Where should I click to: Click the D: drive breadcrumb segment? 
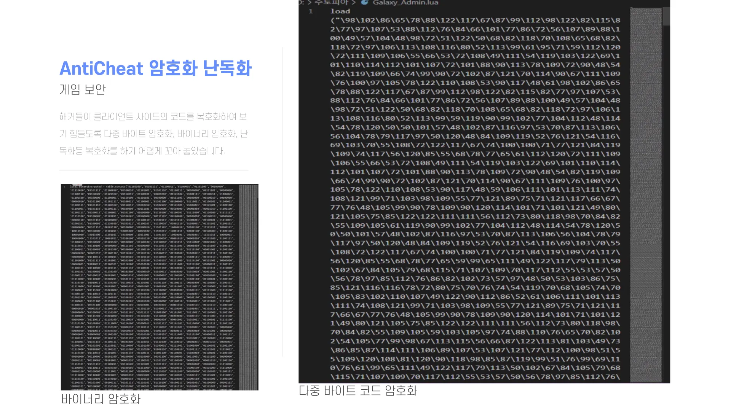pyautogui.click(x=302, y=3)
